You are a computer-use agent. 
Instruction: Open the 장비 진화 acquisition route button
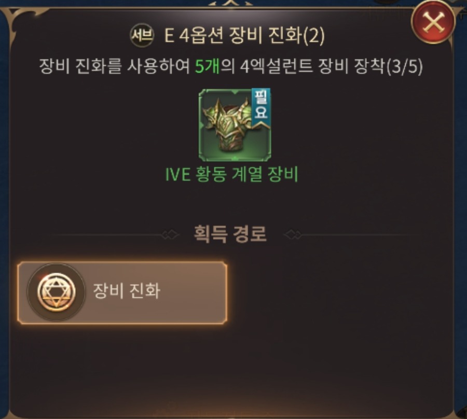(122, 292)
